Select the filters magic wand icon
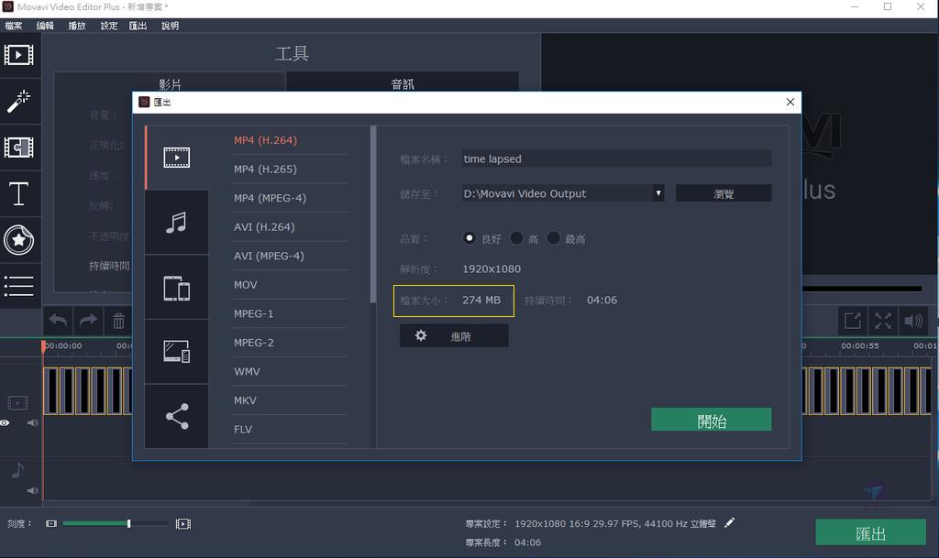939x558 pixels. [19, 101]
